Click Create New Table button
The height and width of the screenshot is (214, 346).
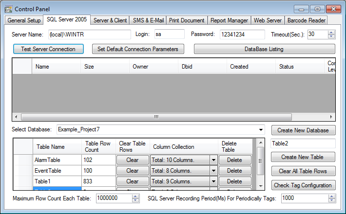[303, 157]
